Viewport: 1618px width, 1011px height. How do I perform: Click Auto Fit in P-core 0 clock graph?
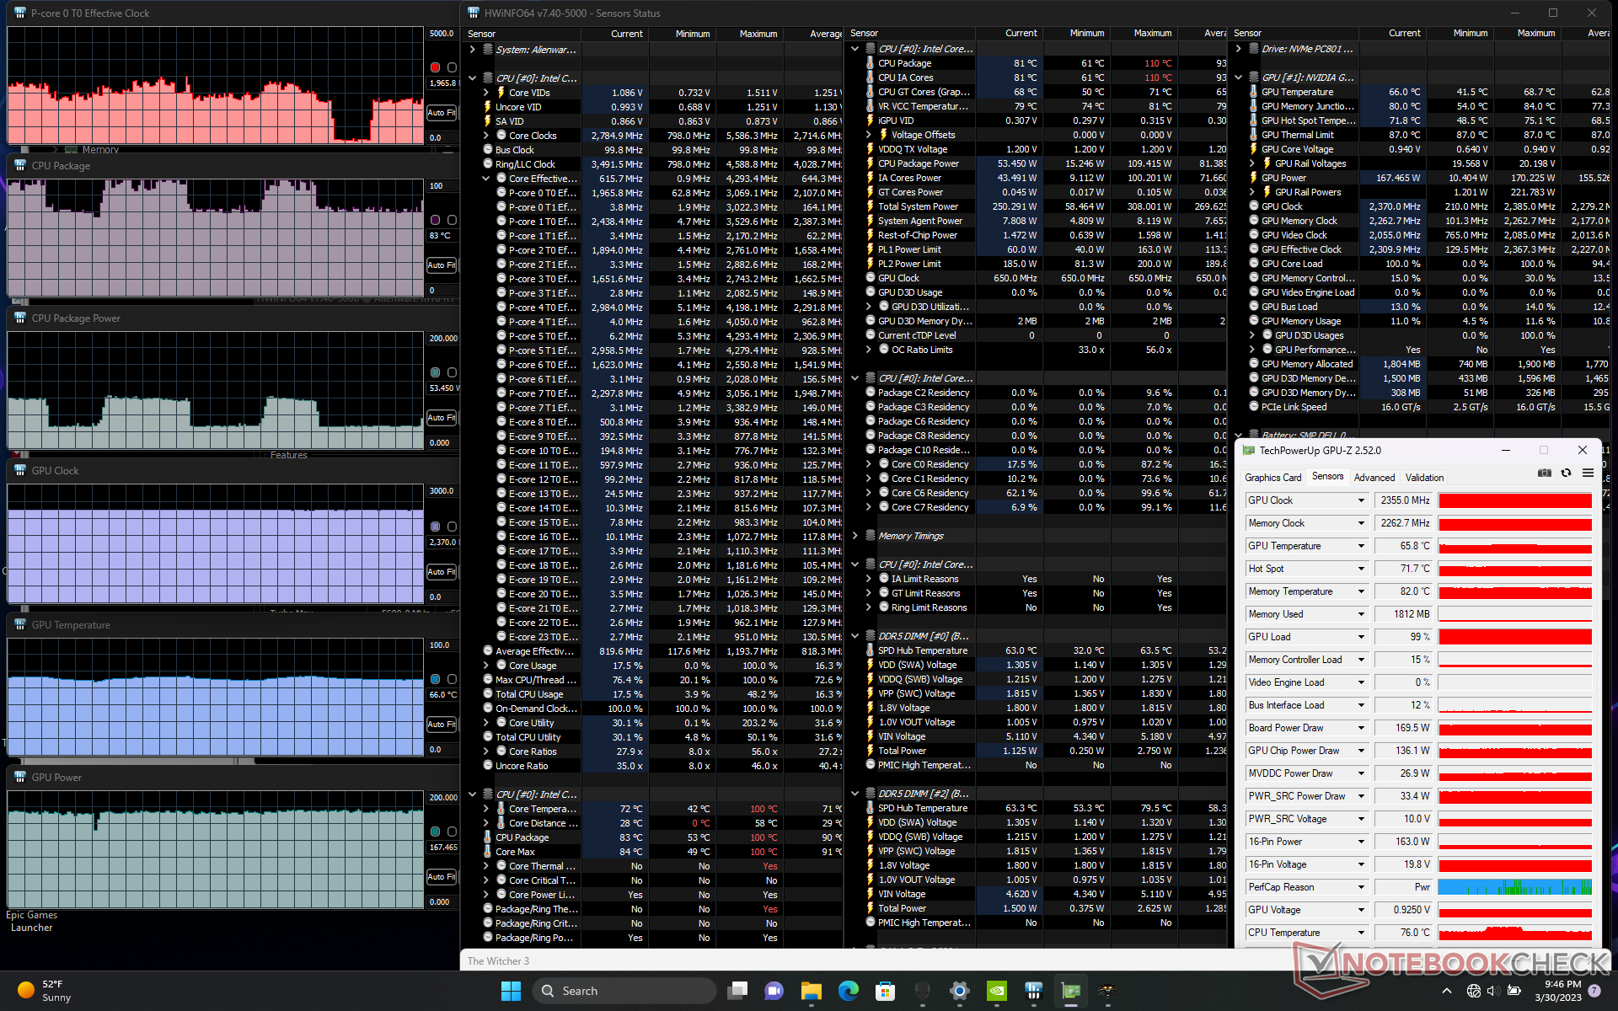pyautogui.click(x=442, y=112)
